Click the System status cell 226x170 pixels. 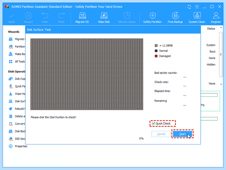click(x=211, y=45)
